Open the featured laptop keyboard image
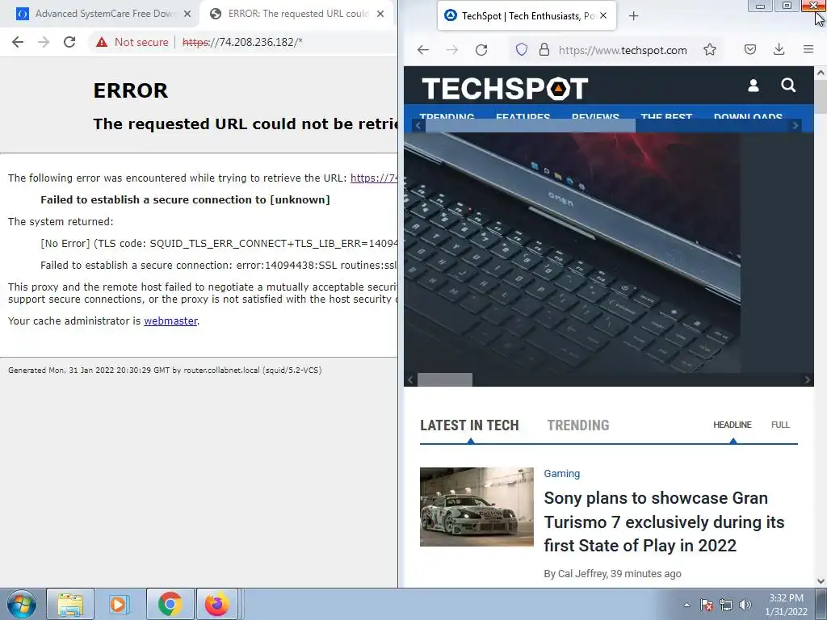 [573, 253]
